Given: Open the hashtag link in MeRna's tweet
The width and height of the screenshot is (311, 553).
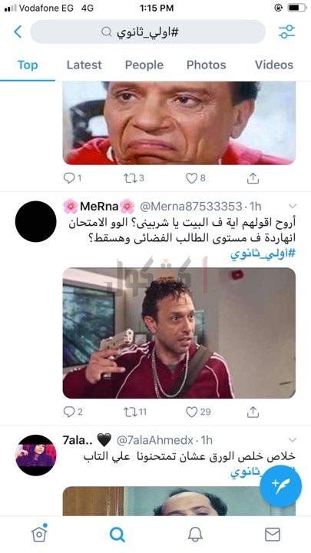Looking at the screenshot, I should pyautogui.click(x=263, y=254).
